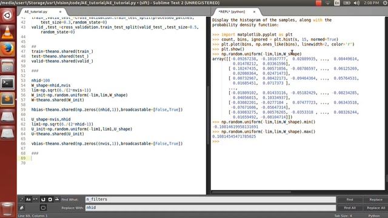The image size is (388, 218).
Task: Click the line valid=theano.shared(valid_)
Action: tap(62, 61)
